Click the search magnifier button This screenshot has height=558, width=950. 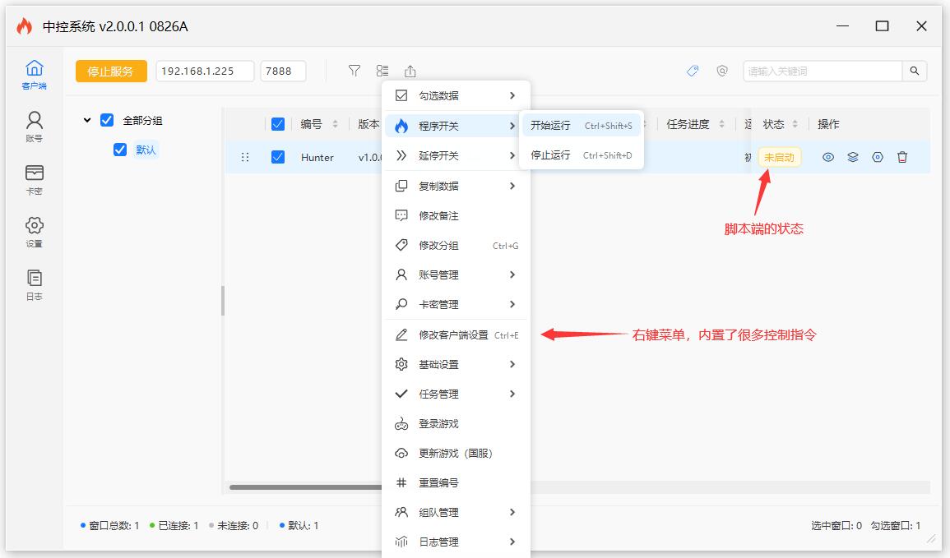click(x=915, y=71)
